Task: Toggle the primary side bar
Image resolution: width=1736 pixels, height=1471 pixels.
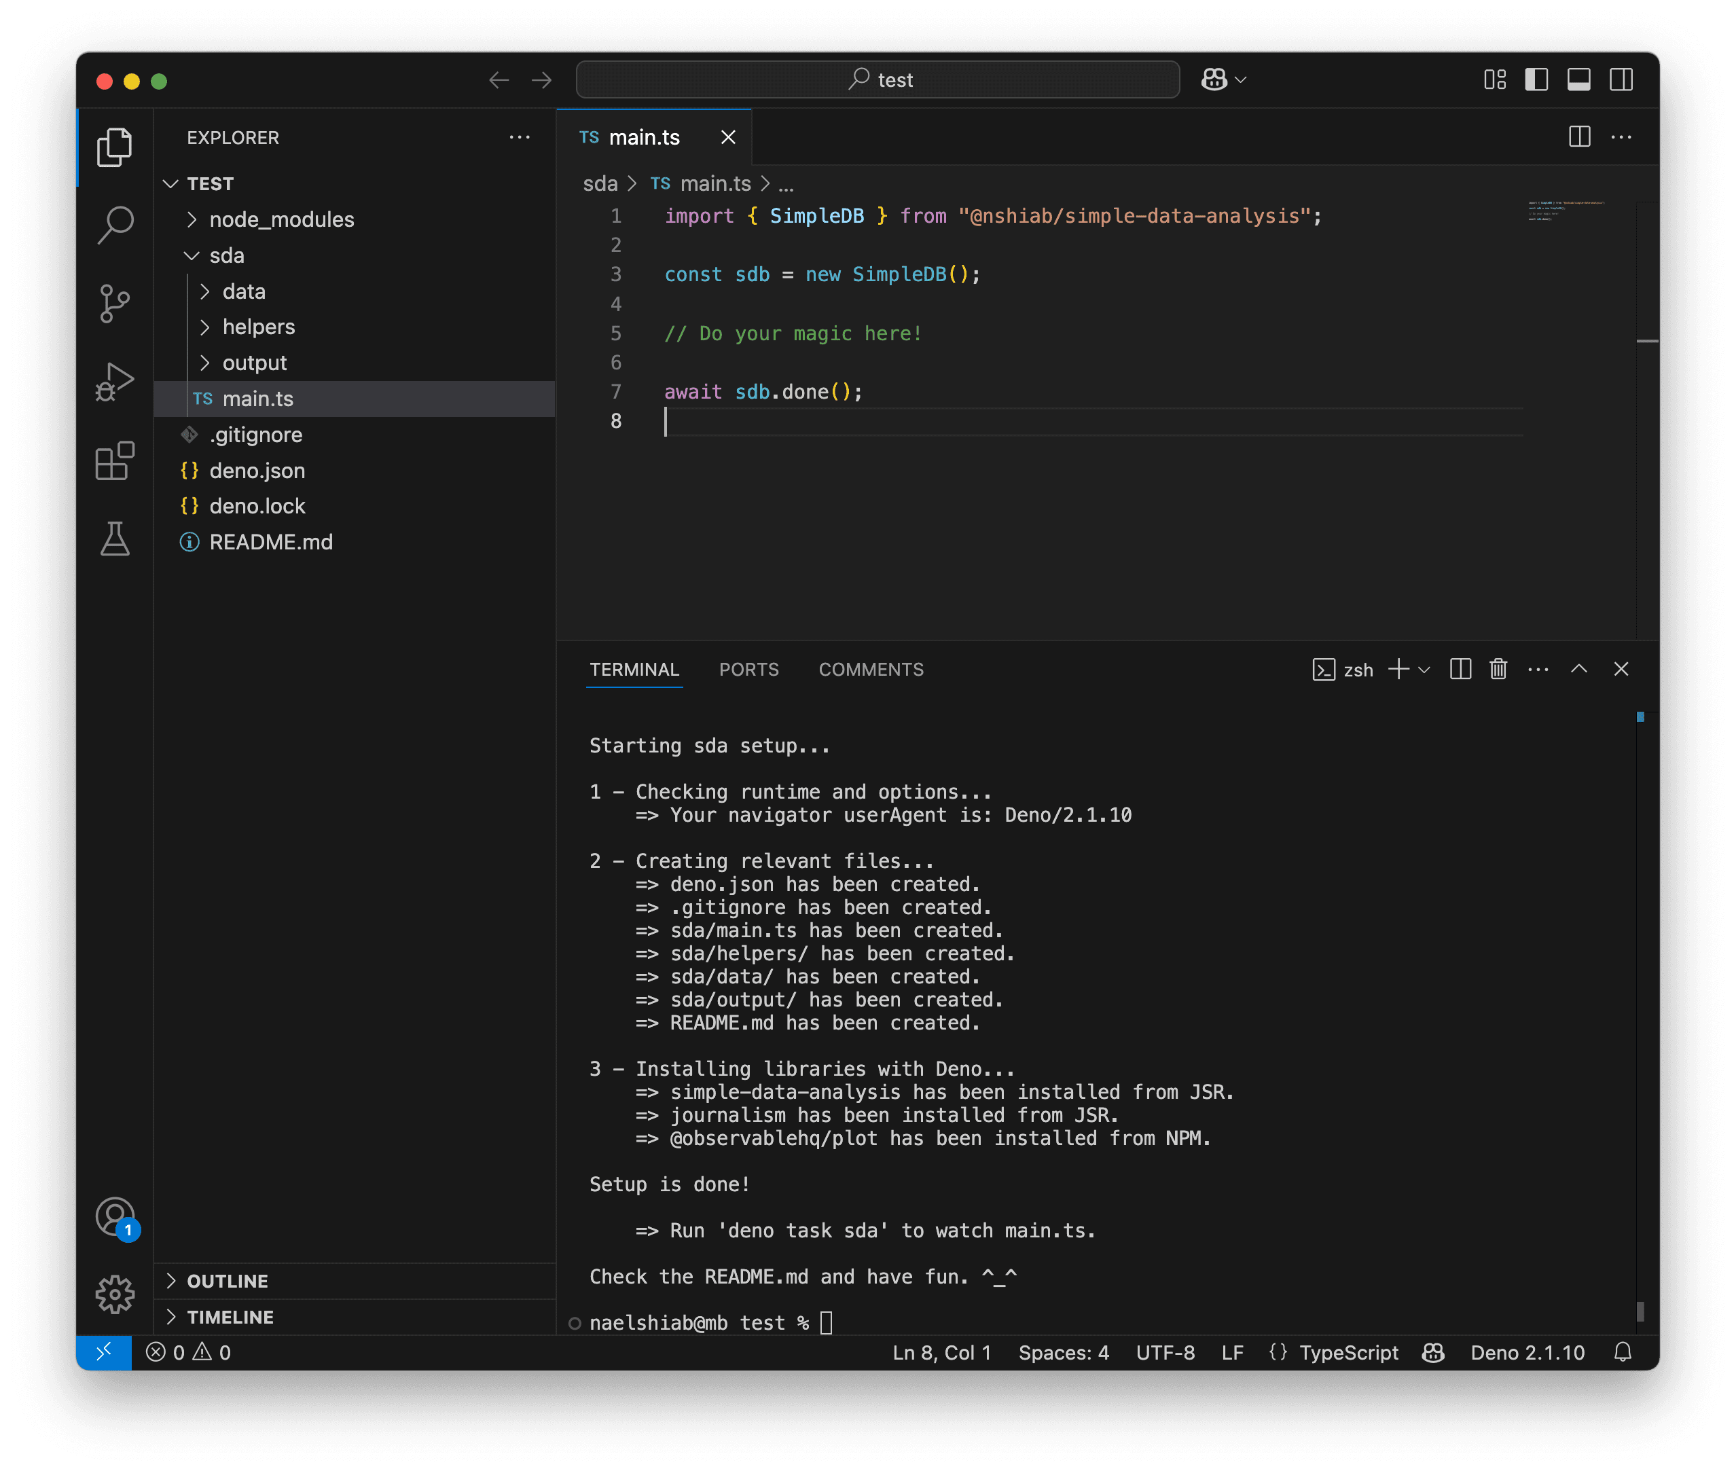Action: pyautogui.click(x=1537, y=80)
